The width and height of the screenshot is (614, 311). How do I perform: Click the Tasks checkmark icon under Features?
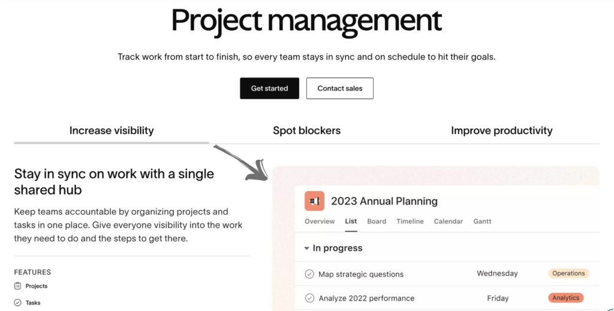click(17, 303)
